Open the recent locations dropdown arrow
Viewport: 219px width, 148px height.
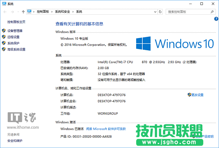(x=18, y=12)
